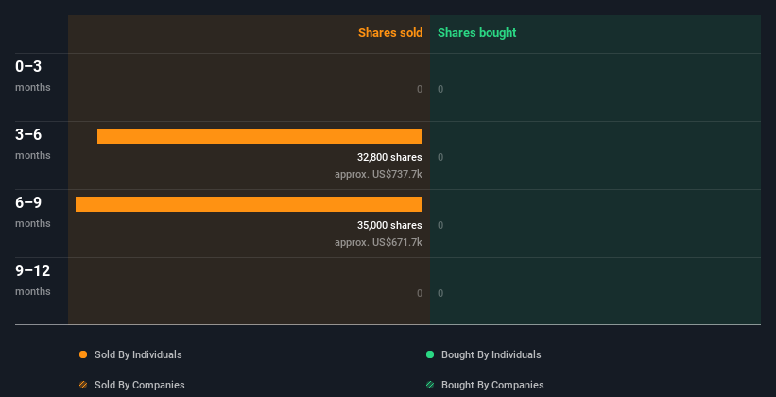
Task: Click the 32,800 shares label
Action: pos(389,157)
